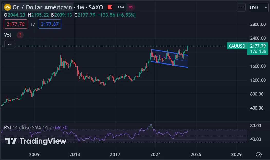Open the Or / Dollar Américain symbol title

tap(42, 7)
